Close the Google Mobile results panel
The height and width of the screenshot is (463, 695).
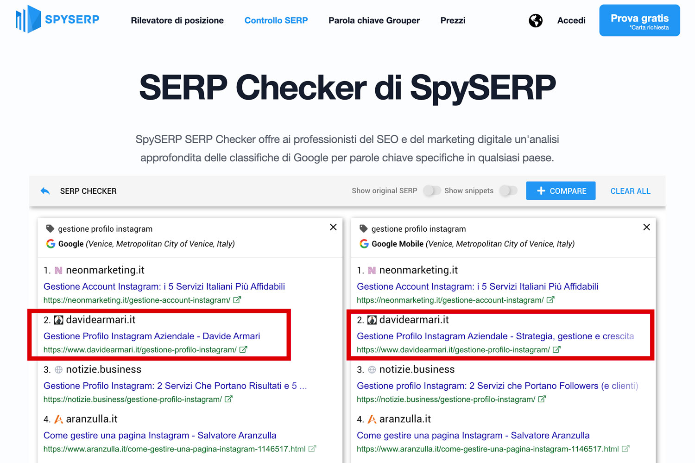coord(646,227)
